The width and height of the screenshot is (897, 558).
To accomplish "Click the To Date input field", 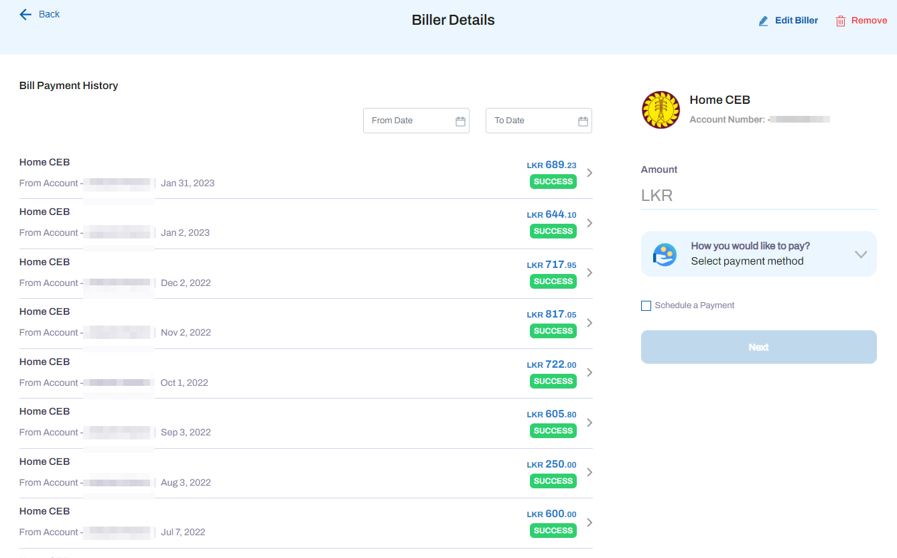I will click(x=539, y=121).
